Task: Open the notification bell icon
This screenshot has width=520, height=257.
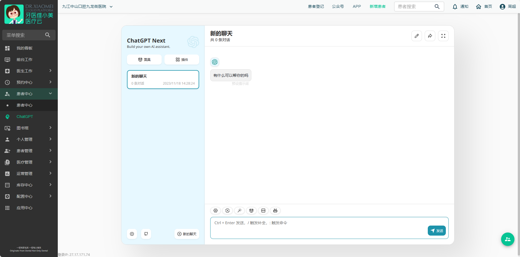Action: coord(455,7)
